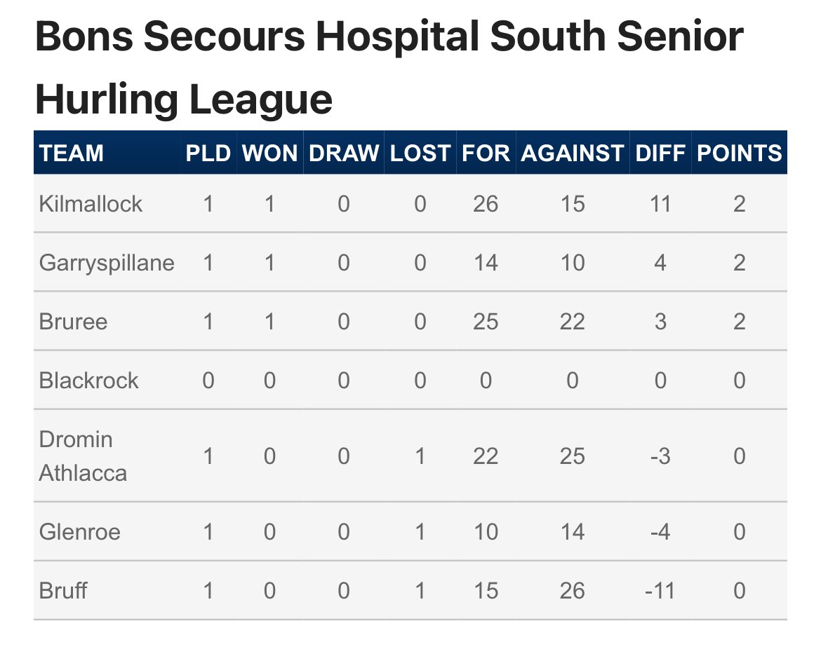Click the TEAM column header
The height and width of the screenshot is (656, 821).
pos(71,153)
